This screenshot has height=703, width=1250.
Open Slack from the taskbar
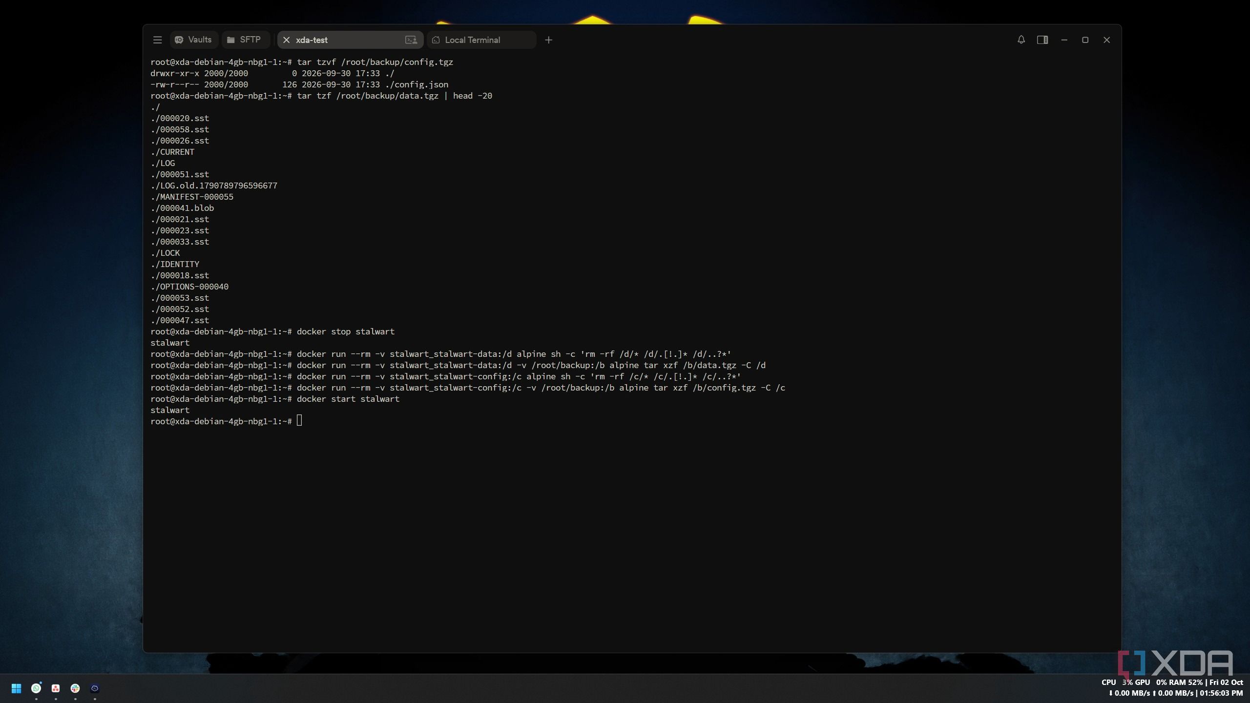pos(75,688)
